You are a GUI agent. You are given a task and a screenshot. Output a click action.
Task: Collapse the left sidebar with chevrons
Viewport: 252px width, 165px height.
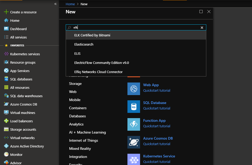tap(55, 4)
